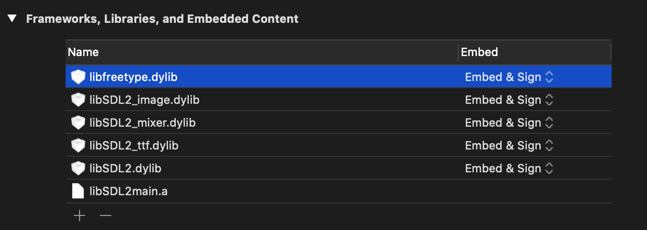Viewport: 647px width, 230px height.
Task: Click the libSDL2_image.dylib library icon
Action: [78, 100]
